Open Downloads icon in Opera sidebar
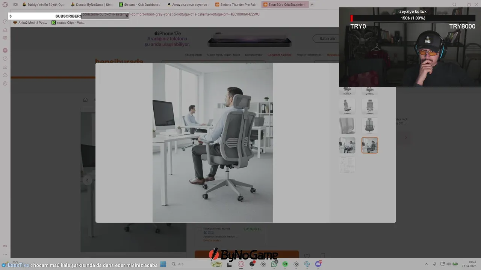Viewport: 481px width, 270px height. 5,67
